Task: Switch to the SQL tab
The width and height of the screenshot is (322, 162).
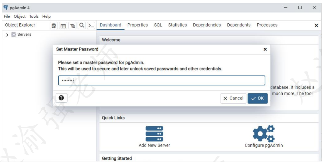Action: 158,25
